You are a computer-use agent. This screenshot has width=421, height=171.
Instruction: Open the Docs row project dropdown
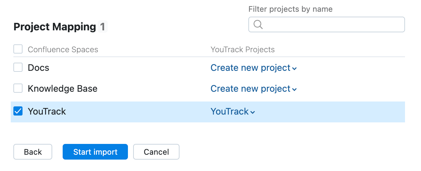[x=253, y=68]
